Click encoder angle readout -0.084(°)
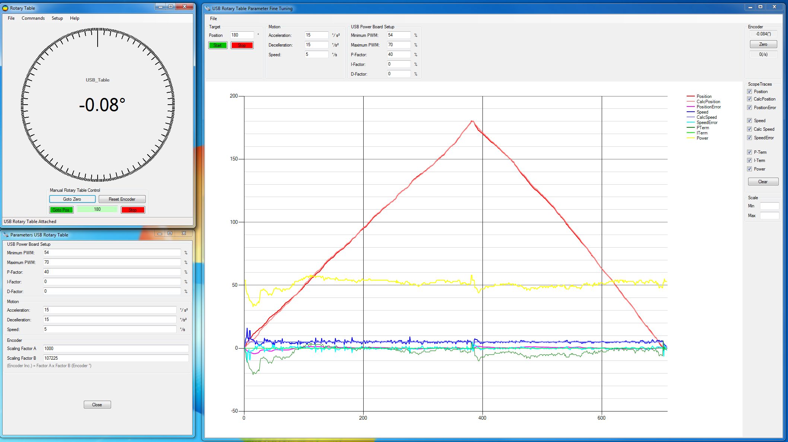788x442 pixels. [x=763, y=34]
